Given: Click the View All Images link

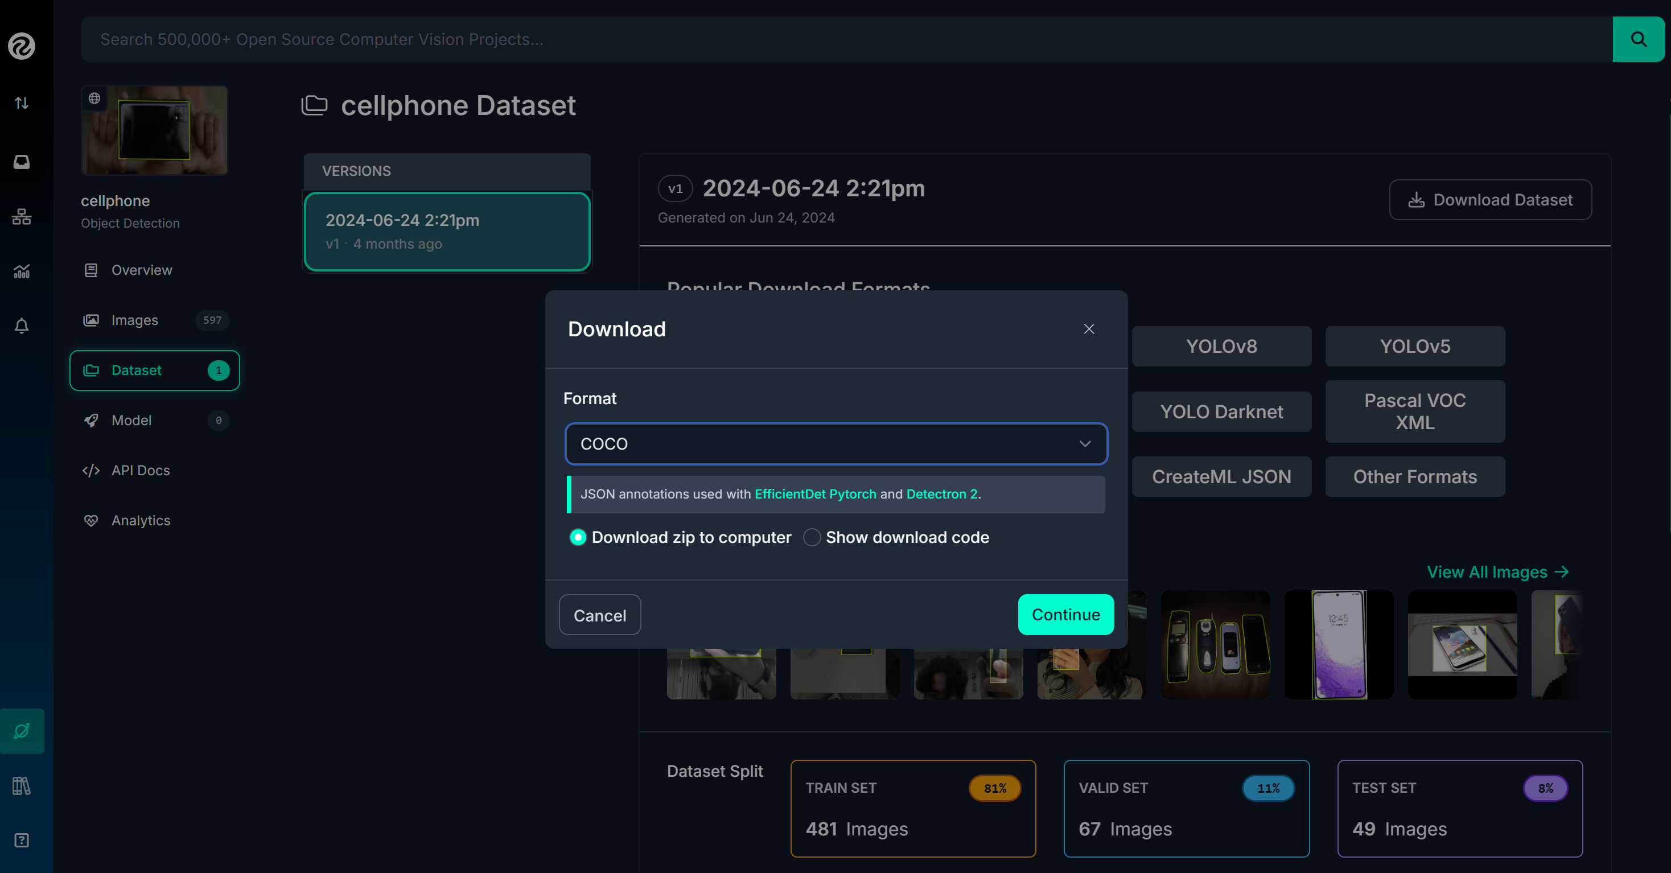Looking at the screenshot, I should point(1497,572).
